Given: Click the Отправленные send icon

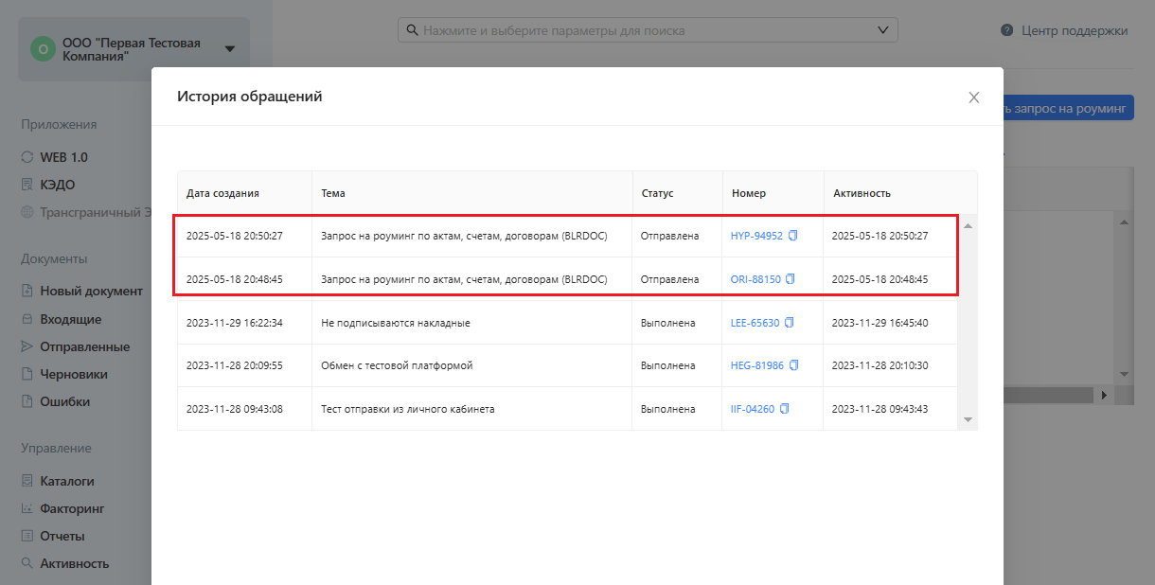Looking at the screenshot, I should [27, 346].
